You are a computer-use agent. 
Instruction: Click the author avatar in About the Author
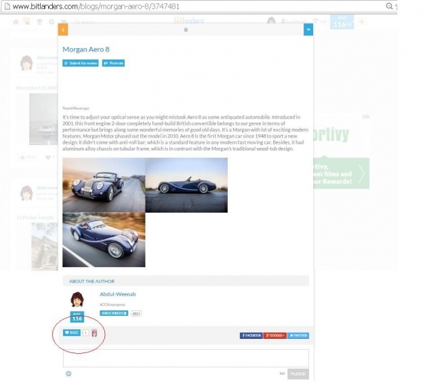pos(77,300)
